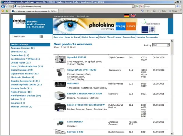Show all products in the list

pos(74,47)
